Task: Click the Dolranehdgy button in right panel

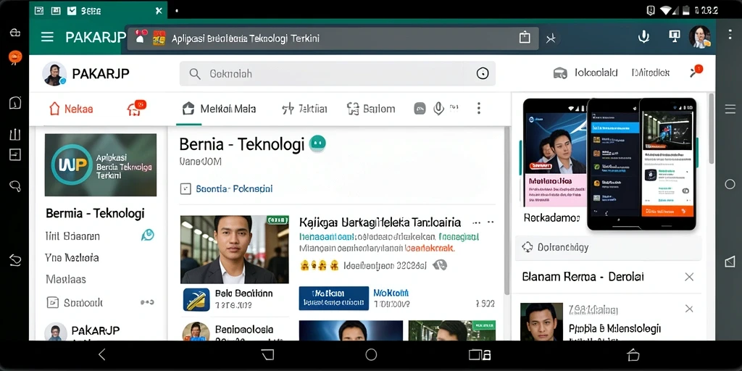Action: [x=608, y=247]
